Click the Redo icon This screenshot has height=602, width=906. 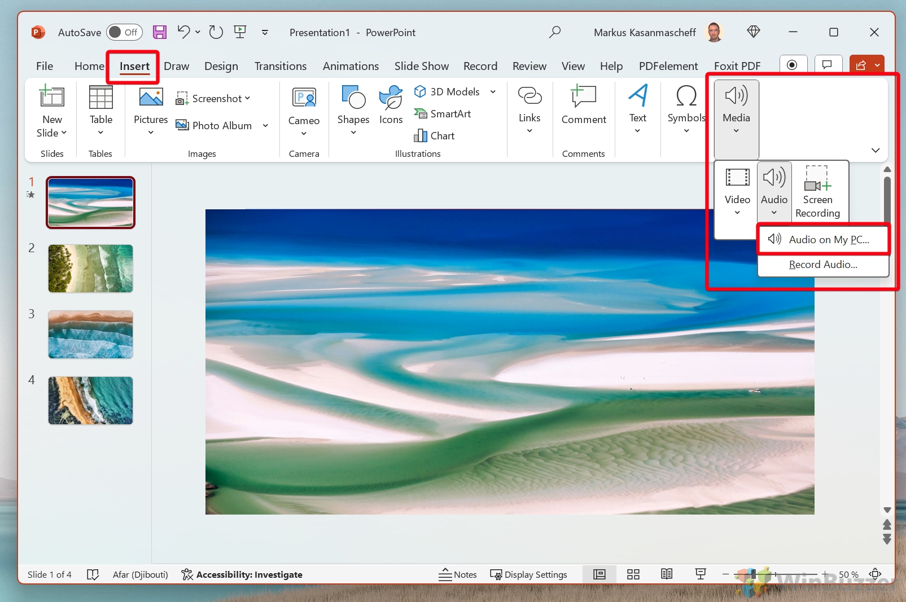tap(216, 32)
